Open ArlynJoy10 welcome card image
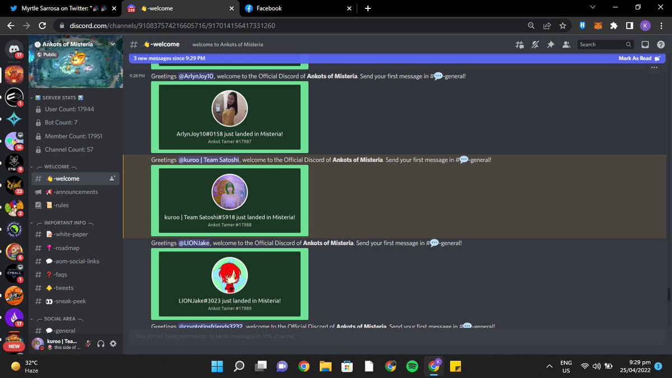The image size is (672, 378). (230, 117)
